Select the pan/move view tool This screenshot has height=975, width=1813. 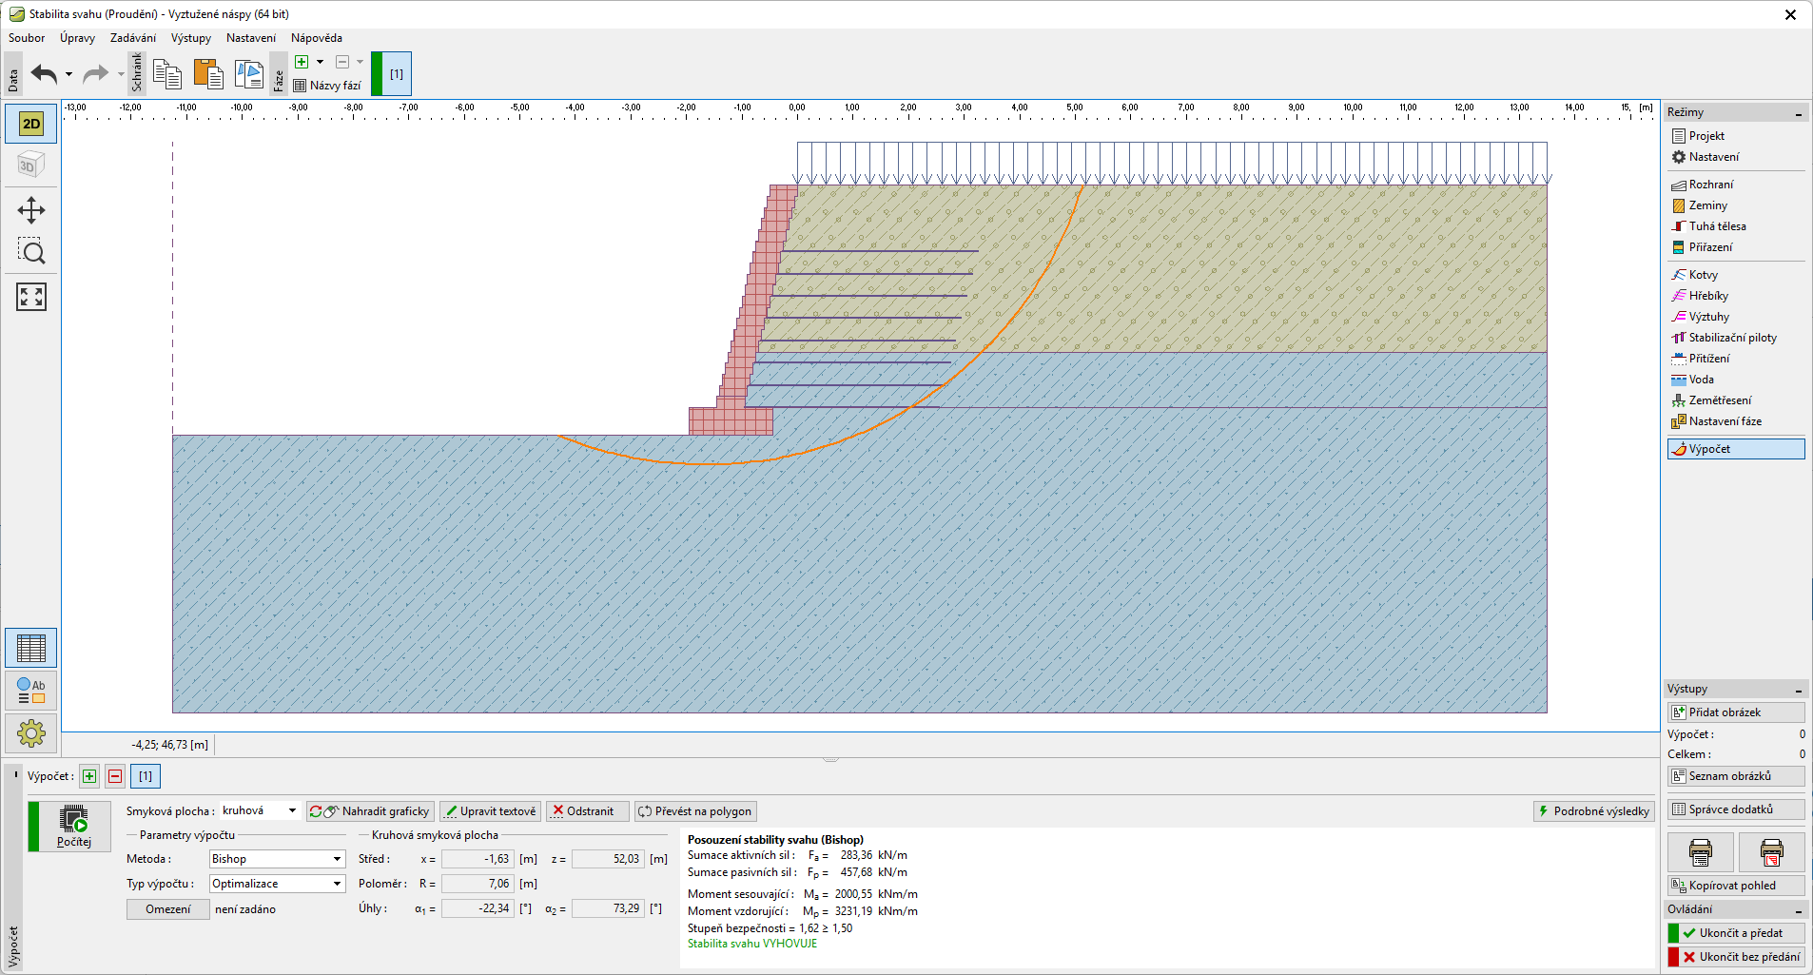[31, 210]
